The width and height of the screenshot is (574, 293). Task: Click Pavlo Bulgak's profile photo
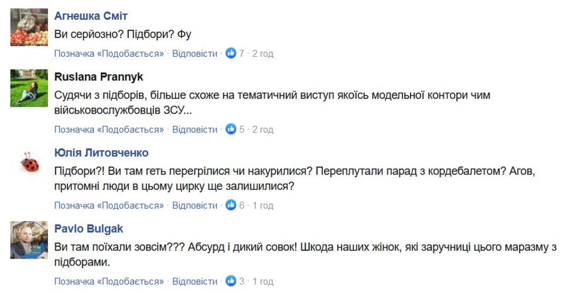coord(29,240)
